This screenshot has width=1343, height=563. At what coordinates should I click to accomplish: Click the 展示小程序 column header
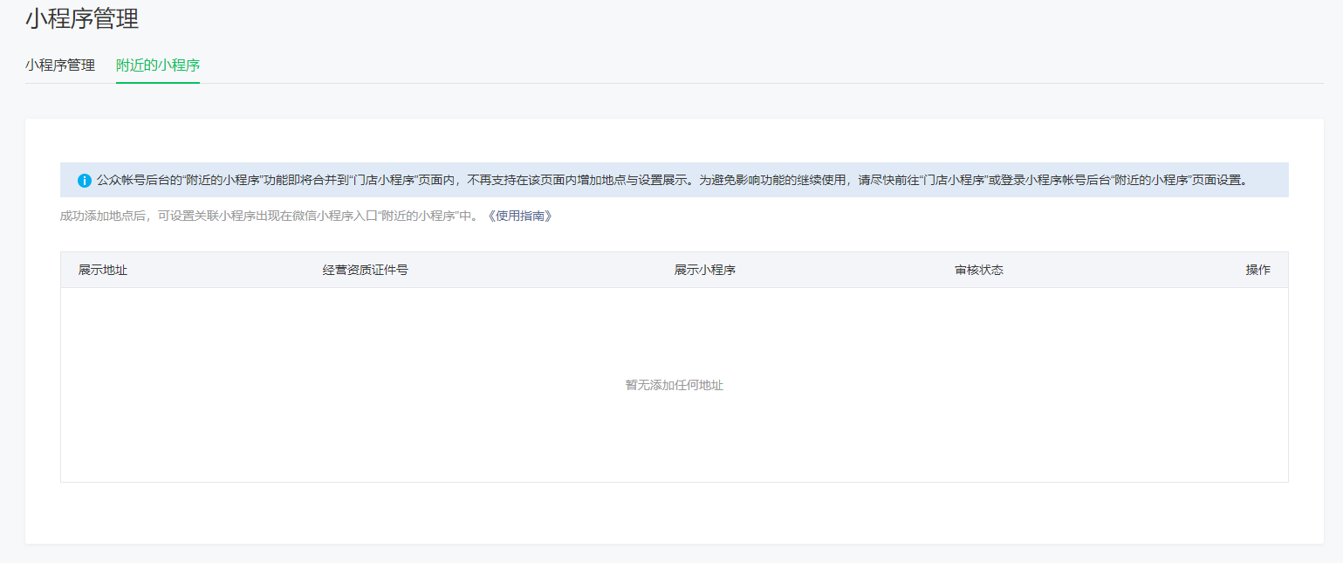(705, 270)
